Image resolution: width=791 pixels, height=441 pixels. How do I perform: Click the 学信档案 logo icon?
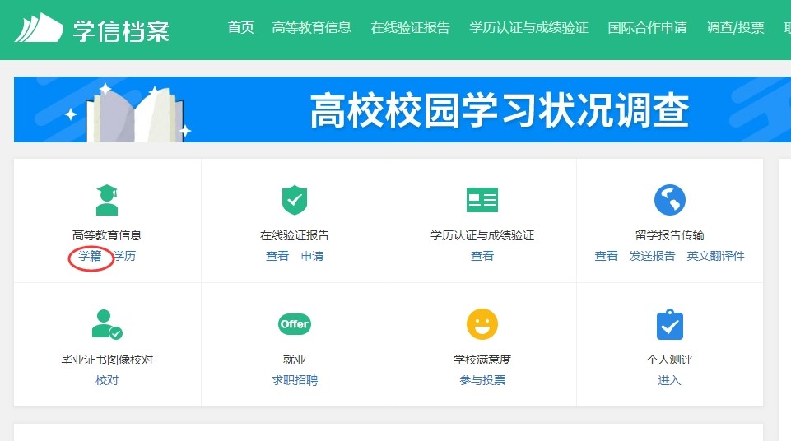pos(38,28)
